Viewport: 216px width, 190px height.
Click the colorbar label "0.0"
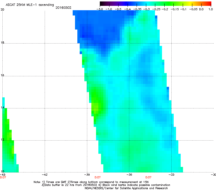201,9
